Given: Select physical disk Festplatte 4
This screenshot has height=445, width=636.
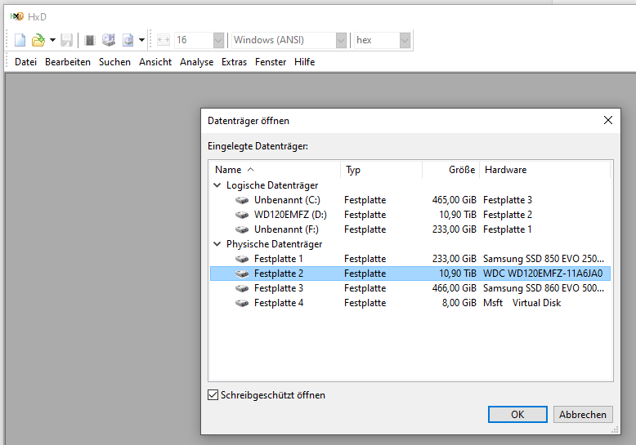Looking at the screenshot, I should (410, 303).
